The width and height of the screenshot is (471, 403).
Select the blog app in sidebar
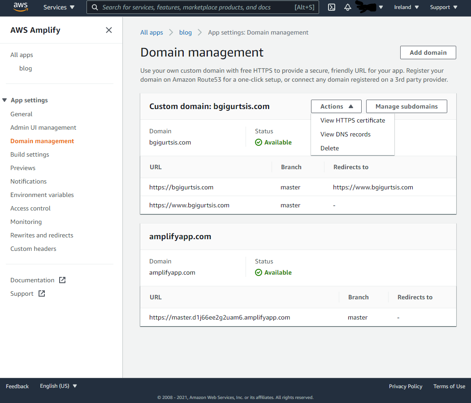coord(26,68)
